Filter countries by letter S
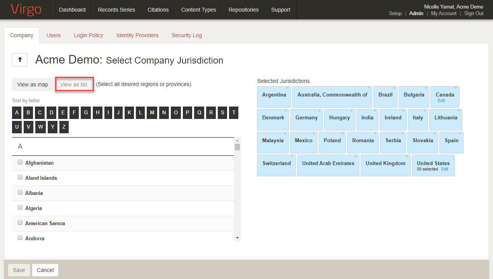Image resolution: width=493 pixels, height=279 pixels. tap(222, 113)
